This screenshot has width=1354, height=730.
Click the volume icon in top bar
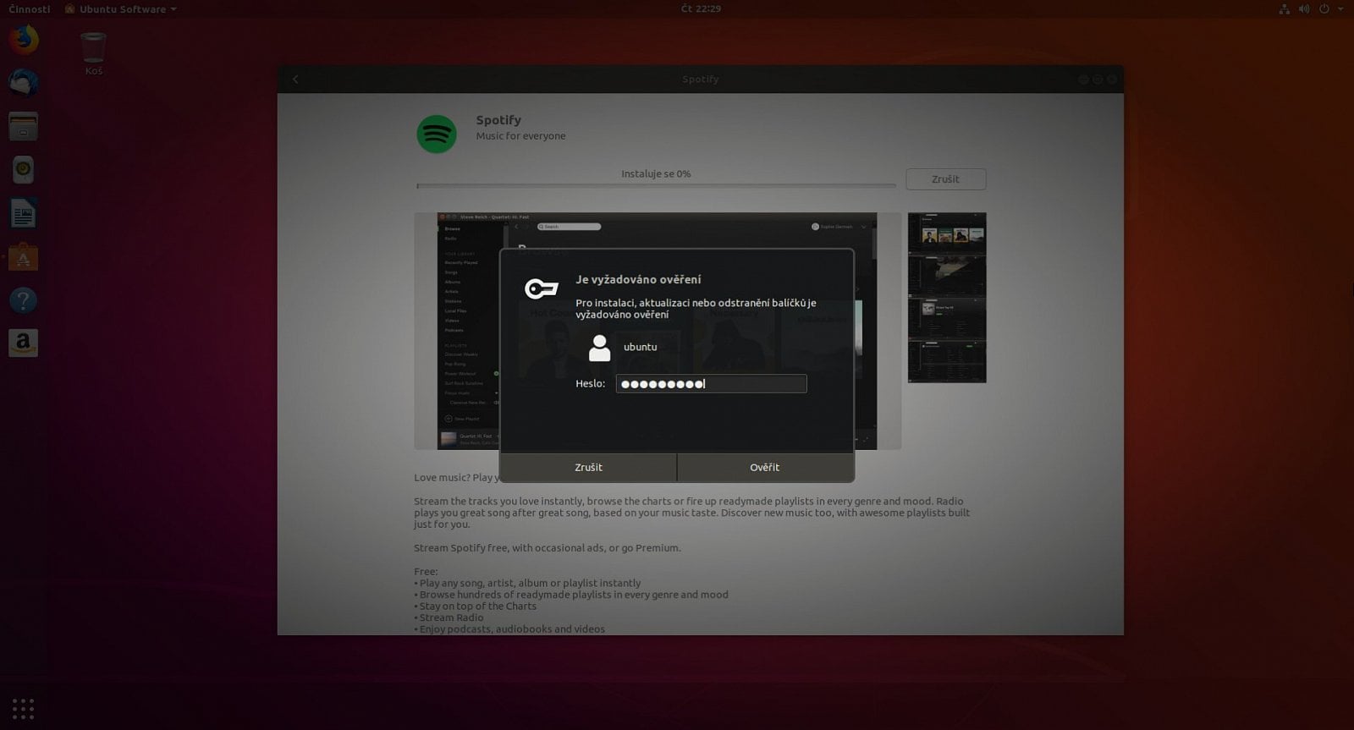coord(1304,9)
